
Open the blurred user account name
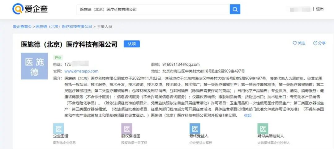pos(299,9)
